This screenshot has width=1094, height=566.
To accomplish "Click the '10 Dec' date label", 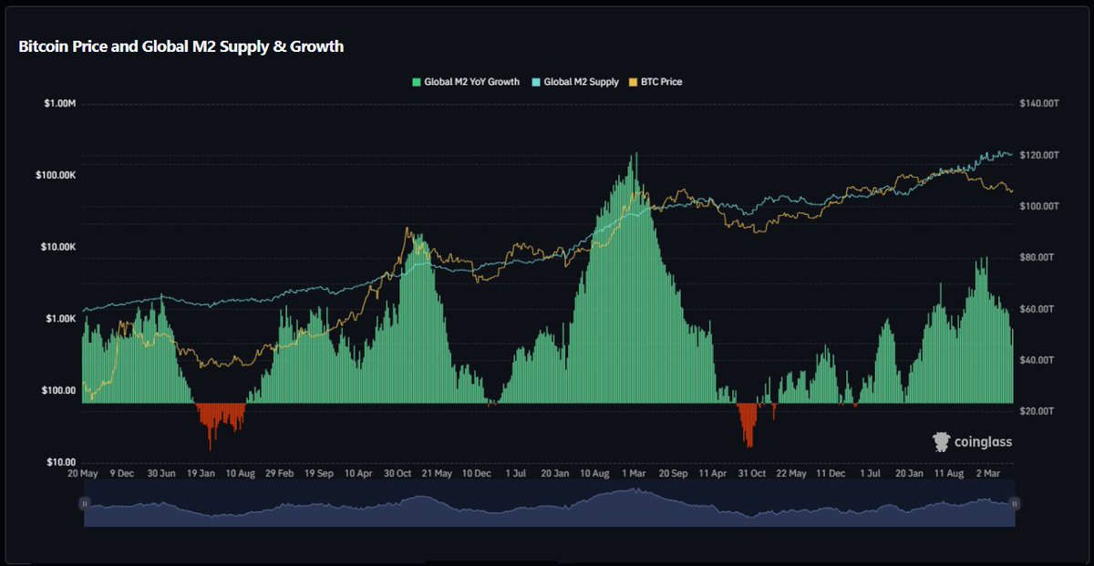I will 476,474.
